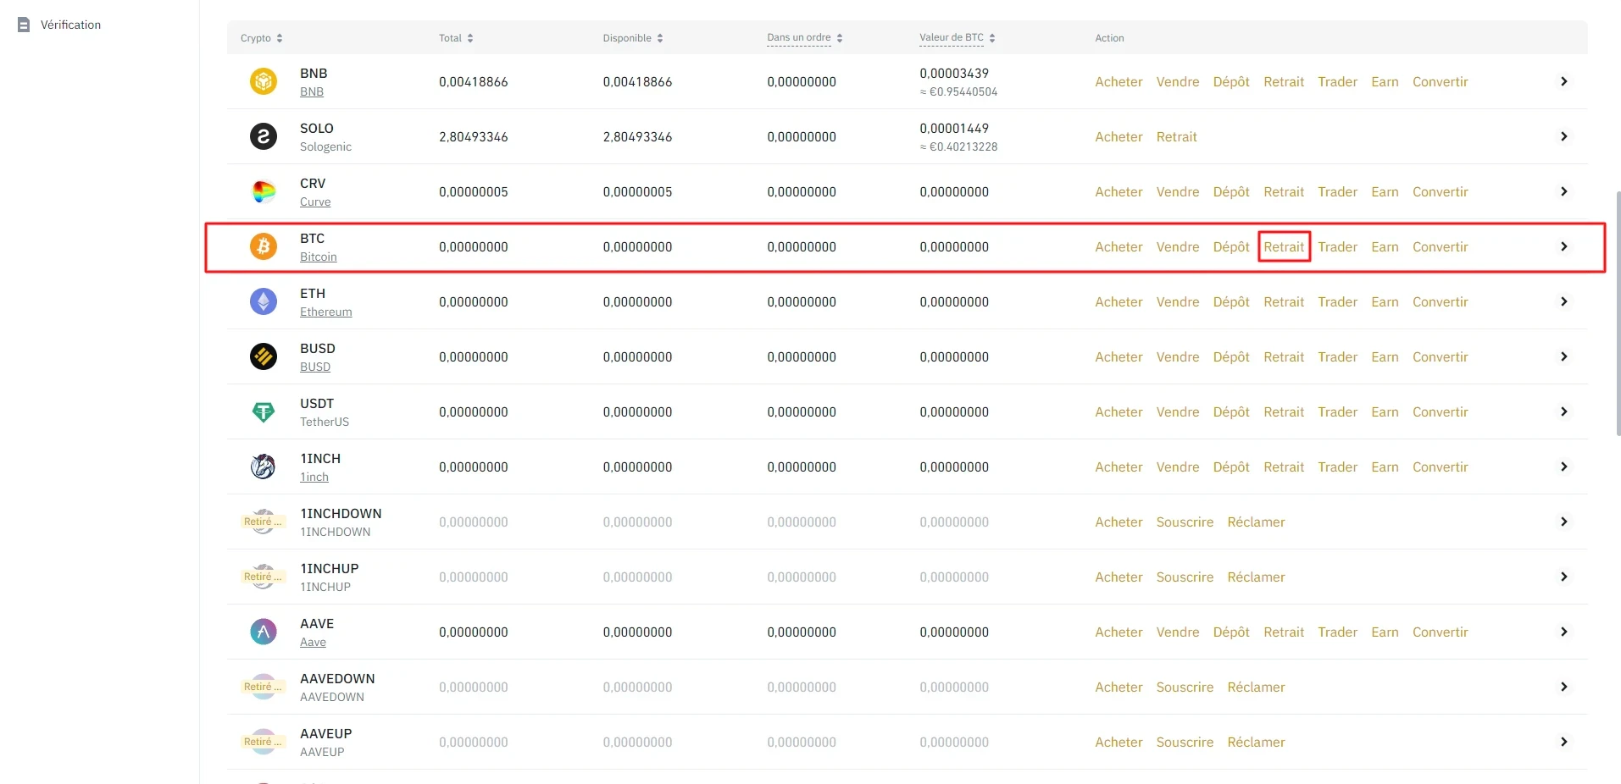Click the AAVEUP retired token logo

(x=264, y=742)
